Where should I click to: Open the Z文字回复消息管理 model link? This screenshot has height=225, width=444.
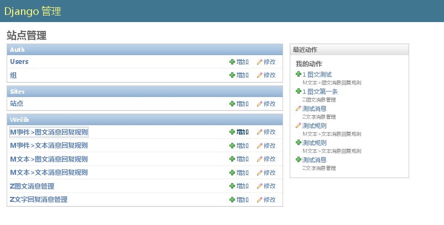coord(39,200)
